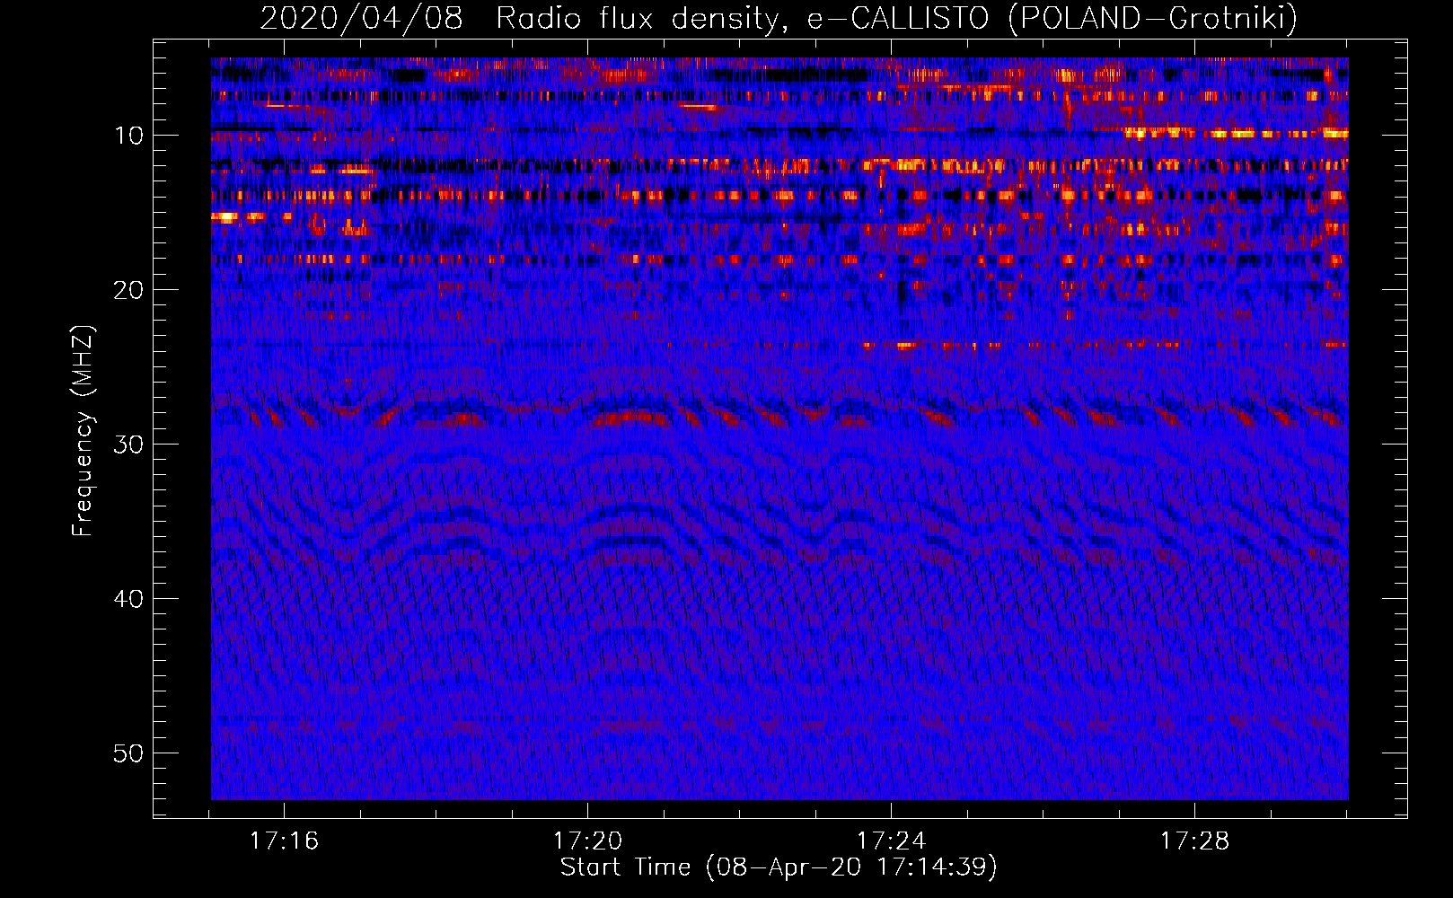1453x898 pixels.
Task: Click the '50' frequency tick label
Action: [129, 753]
